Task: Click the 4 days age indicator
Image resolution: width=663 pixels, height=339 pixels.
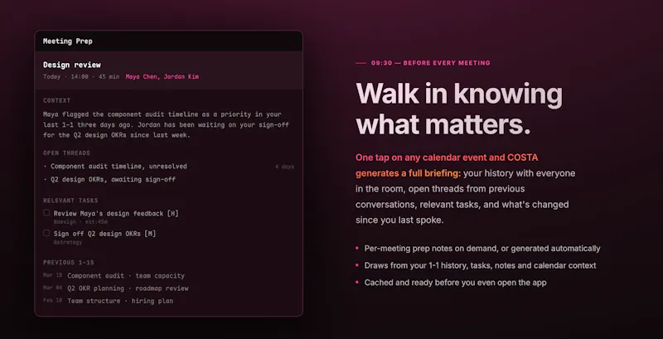Action: point(284,167)
